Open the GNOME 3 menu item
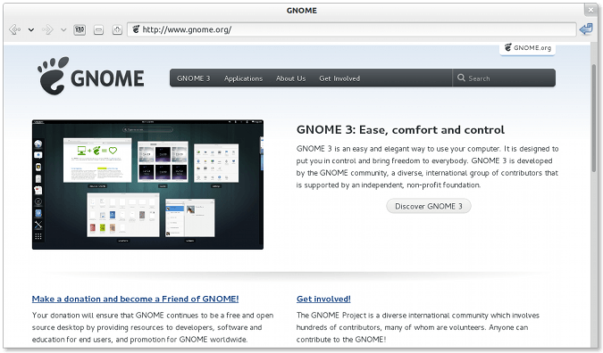Image resolution: width=603 pixels, height=353 pixels. pos(194,78)
